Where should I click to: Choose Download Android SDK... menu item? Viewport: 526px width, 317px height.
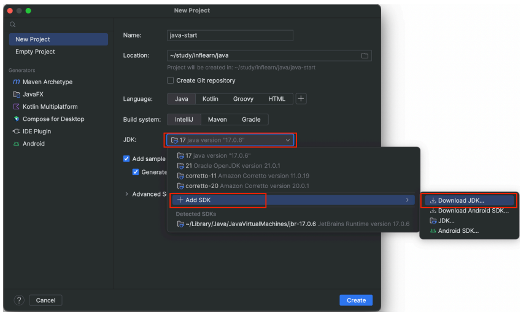point(470,211)
